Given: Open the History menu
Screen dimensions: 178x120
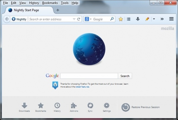Looking at the screenshot, I should [34, 3].
